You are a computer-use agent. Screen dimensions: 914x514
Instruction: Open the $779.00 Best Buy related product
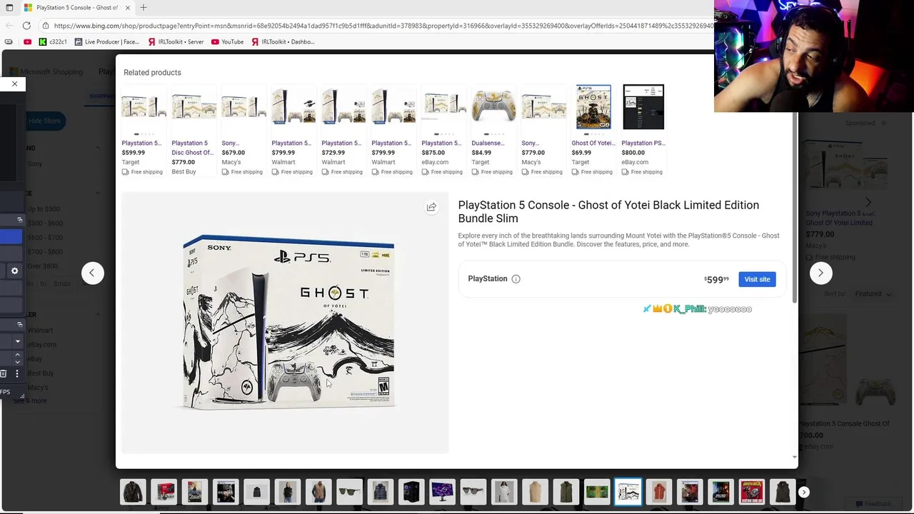pyautogui.click(x=194, y=130)
